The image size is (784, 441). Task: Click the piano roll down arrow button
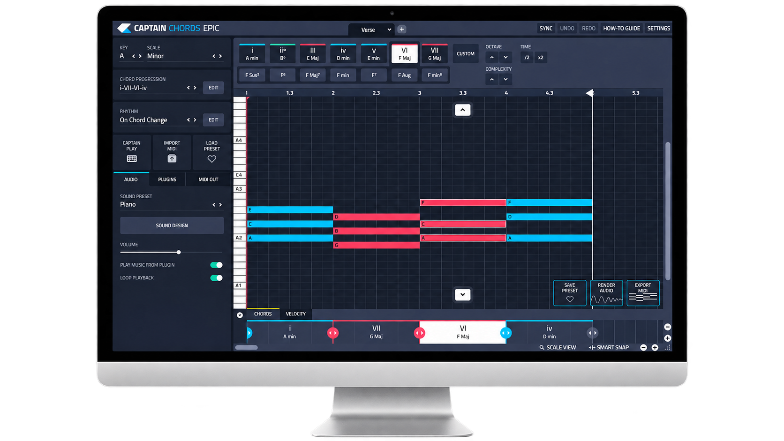(x=463, y=295)
